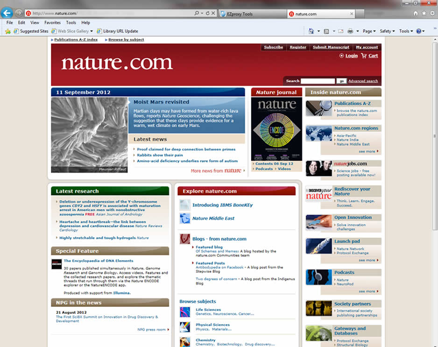Click the shopping cart icon
The width and height of the screenshot is (438, 347).
tap(364, 56)
